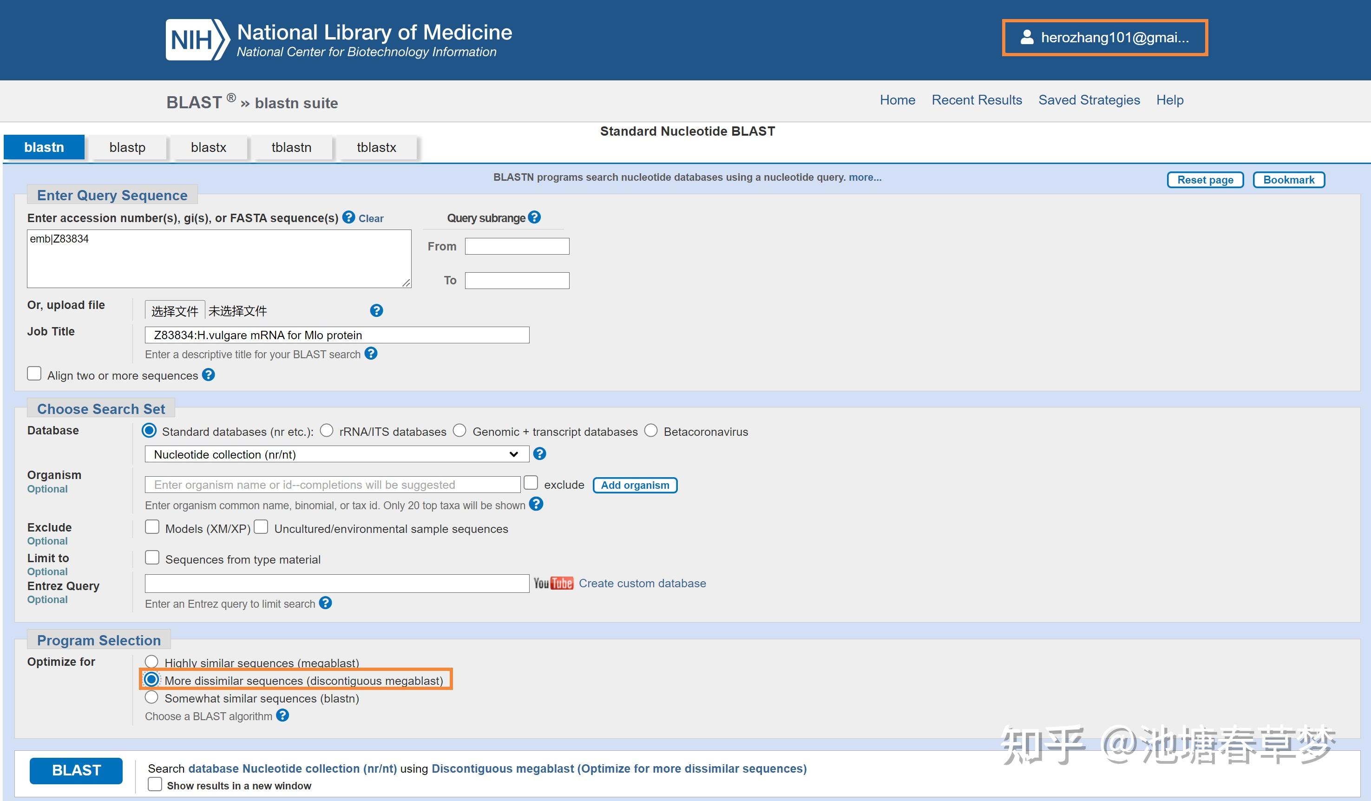Click help icon beside FASTA sequence label
This screenshot has width=1371, height=801.
tap(349, 217)
